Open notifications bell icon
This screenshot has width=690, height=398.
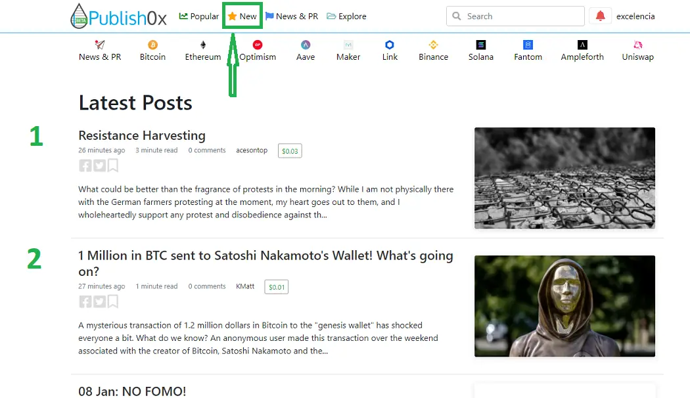[x=600, y=16]
